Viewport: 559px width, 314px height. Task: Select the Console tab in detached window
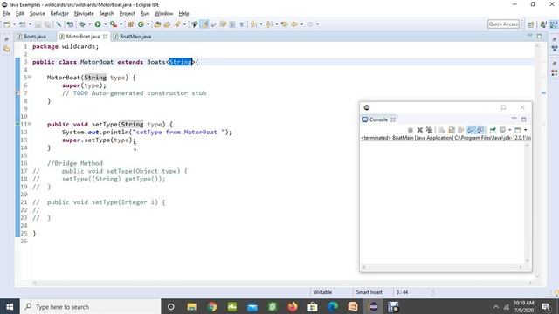click(378, 119)
